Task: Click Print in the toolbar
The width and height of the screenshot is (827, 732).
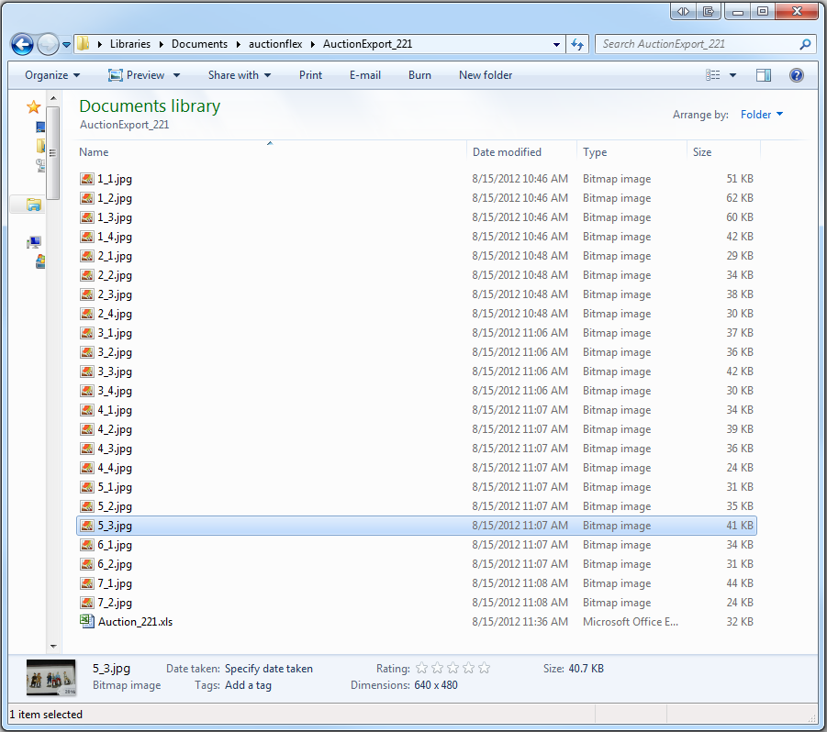Action: [310, 75]
